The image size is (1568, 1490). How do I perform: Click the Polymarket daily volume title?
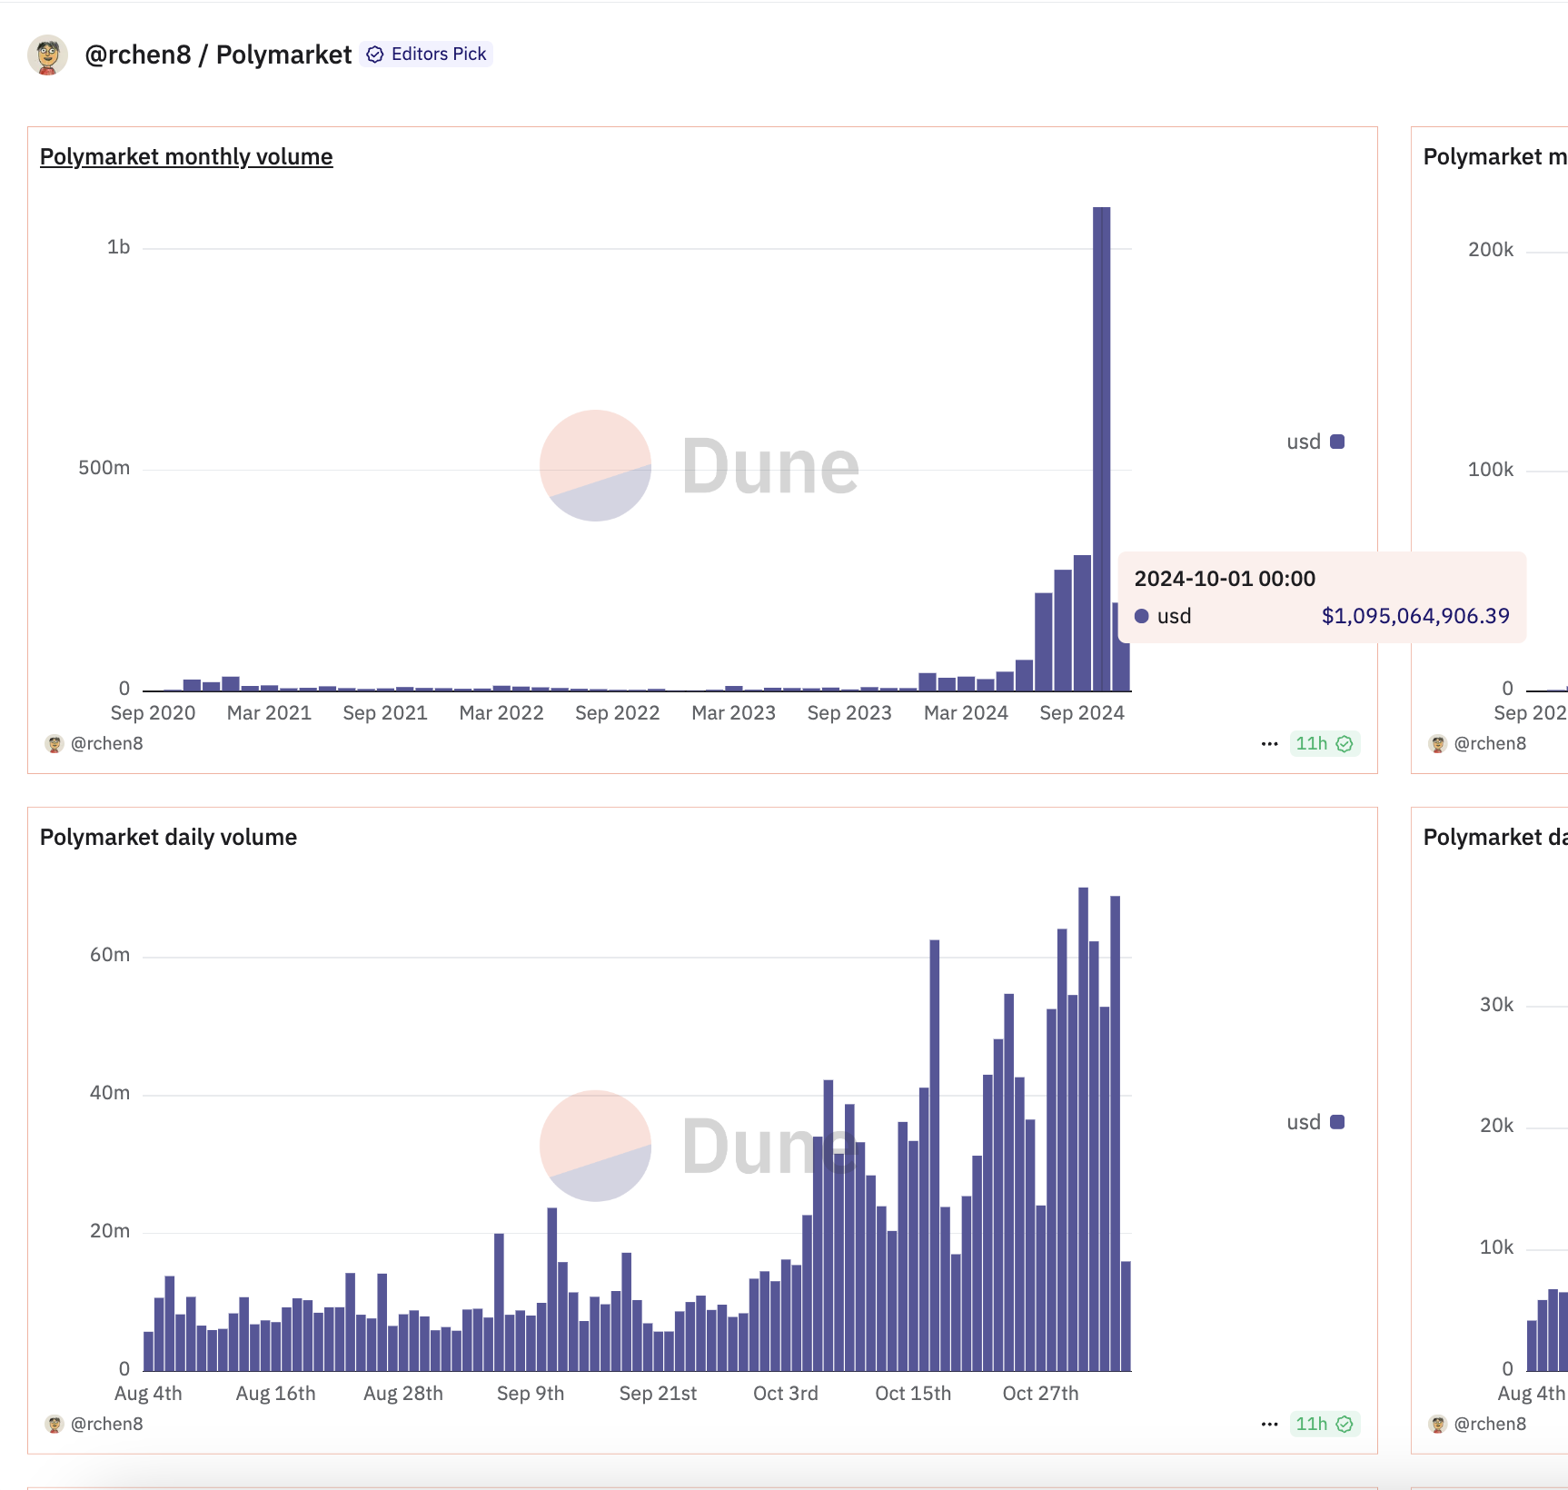pyautogui.click(x=168, y=837)
